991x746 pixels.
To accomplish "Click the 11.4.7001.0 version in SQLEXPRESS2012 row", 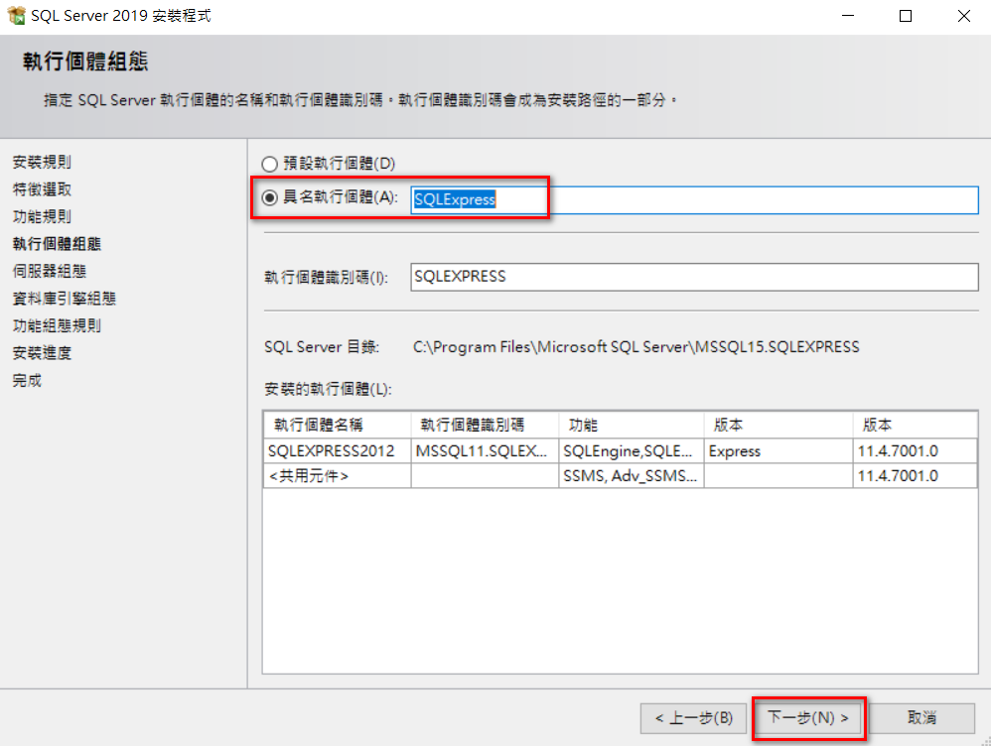I will click(x=916, y=451).
